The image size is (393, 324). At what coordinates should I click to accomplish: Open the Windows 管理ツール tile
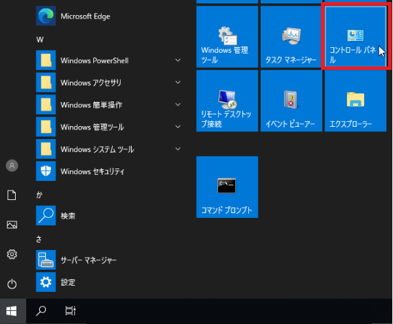tap(227, 36)
